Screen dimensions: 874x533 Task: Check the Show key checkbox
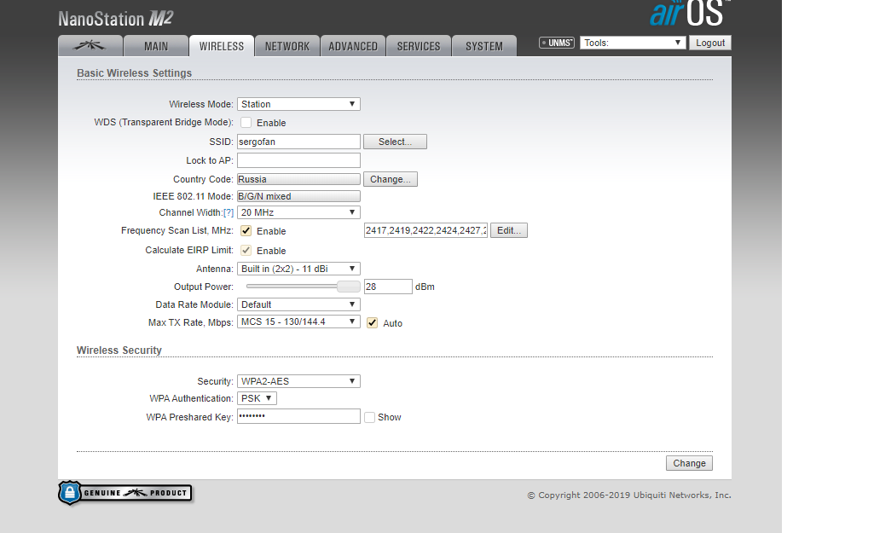pos(369,417)
